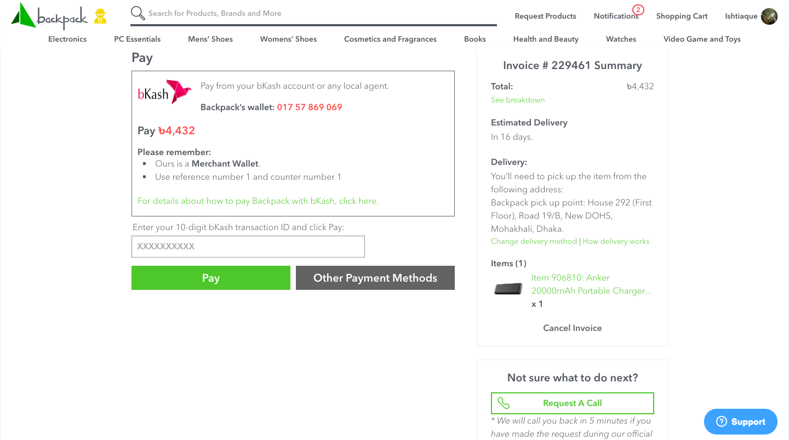Click the Backpack logo

tap(49, 15)
